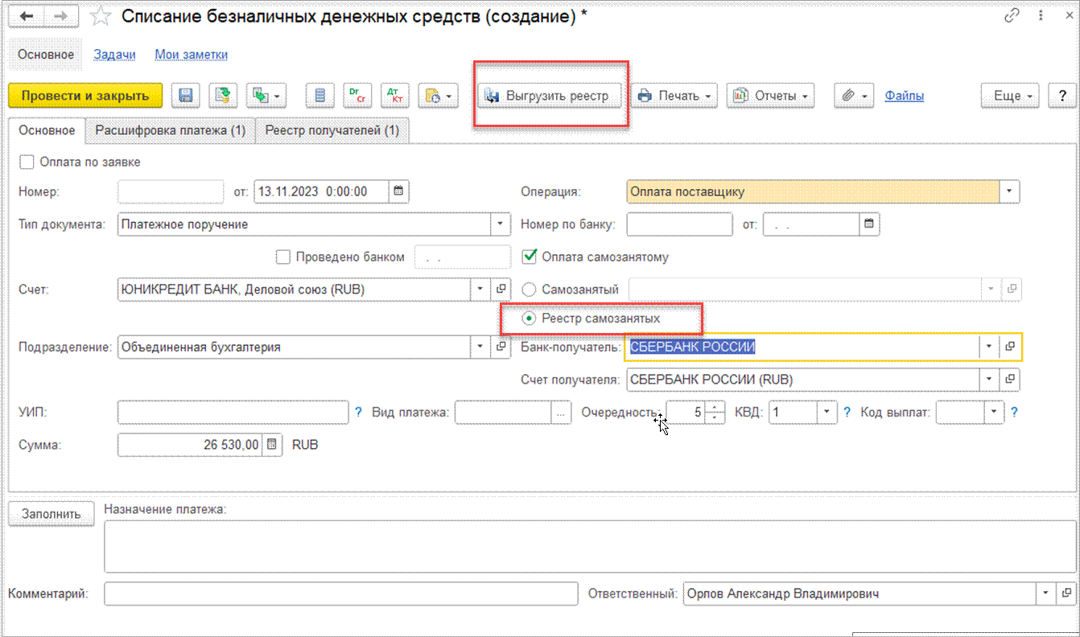Screen dimensions: 1080x637
Task: Focus the Номер по банку field
Action: click(x=679, y=224)
